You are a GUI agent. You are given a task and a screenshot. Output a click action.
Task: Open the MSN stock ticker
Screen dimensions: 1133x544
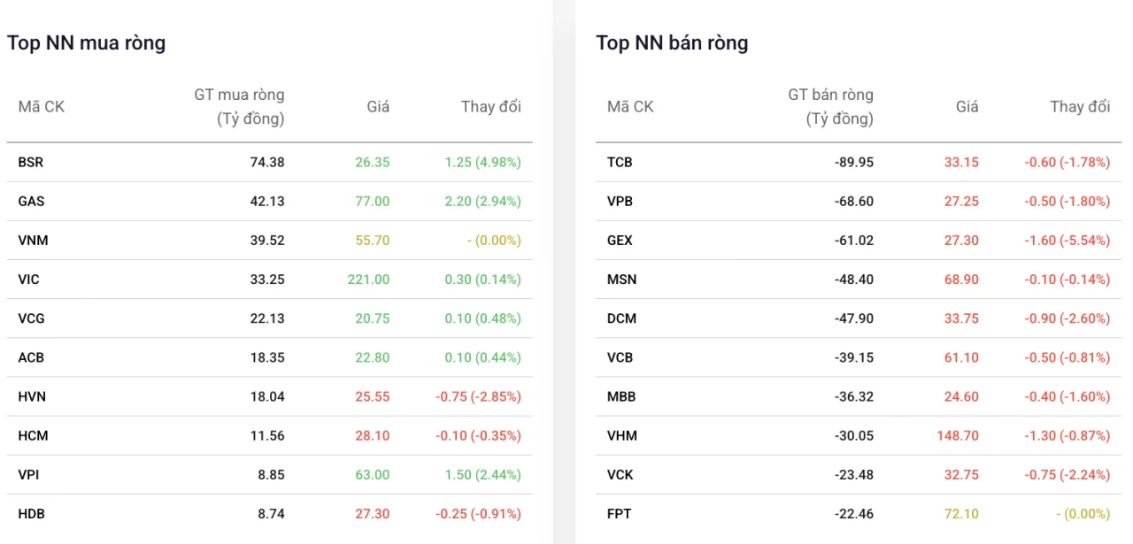click(621, 280)
